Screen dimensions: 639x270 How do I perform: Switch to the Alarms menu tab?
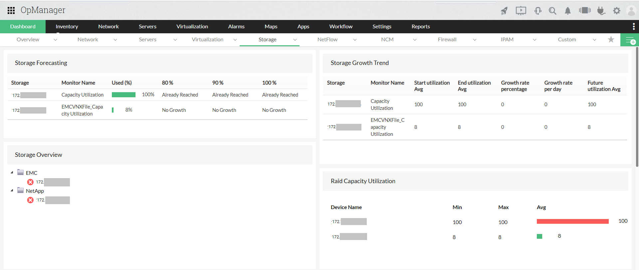[236, 27]
